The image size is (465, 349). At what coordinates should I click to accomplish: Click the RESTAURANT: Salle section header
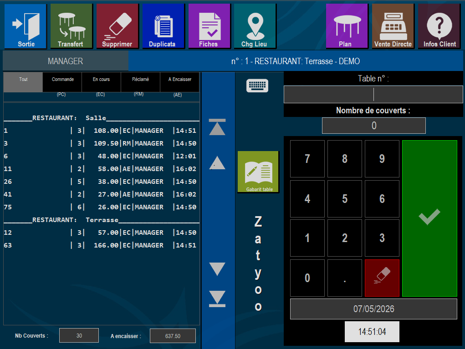tap(101, 118)
